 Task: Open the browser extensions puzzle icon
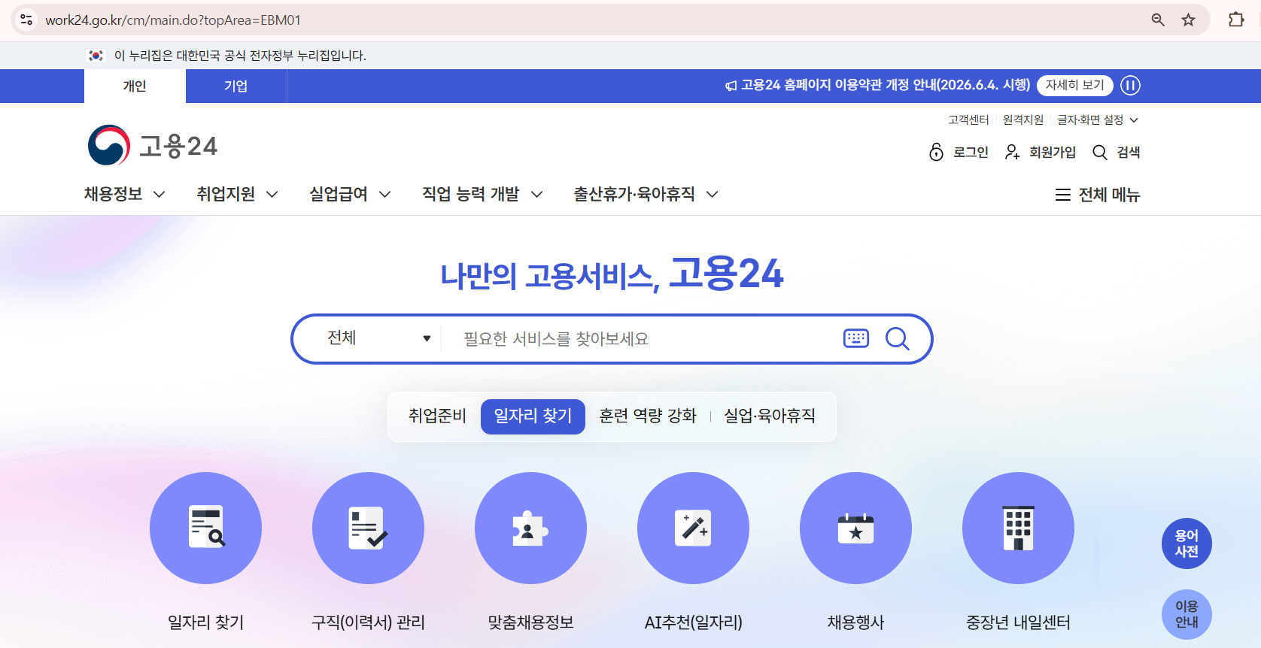(x=1236, y=20)
